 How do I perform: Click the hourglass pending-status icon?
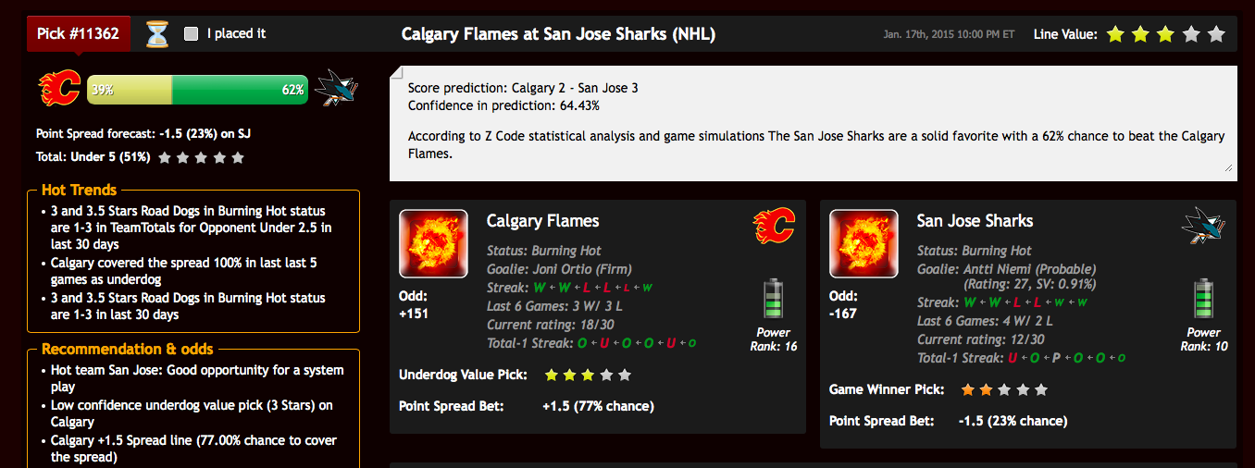pyautogui.click(x=159, y=35)
